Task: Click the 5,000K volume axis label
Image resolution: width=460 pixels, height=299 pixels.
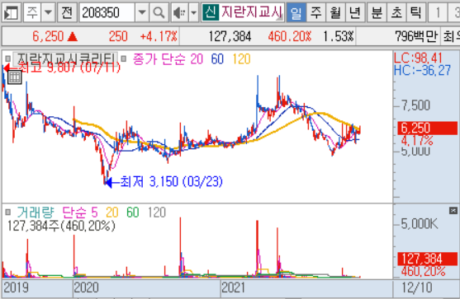Action: coord(420,224)
